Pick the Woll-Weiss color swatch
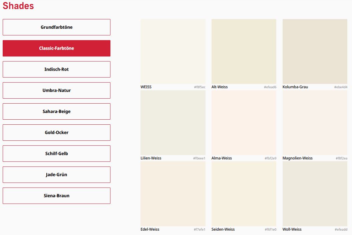This screenshot has width=352, height=235. click(315, 194)
